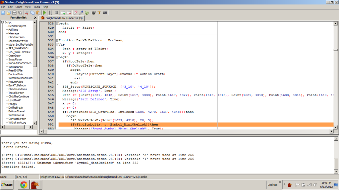Image resolution: width=339 pixels, height=190 pixels.
Task: Choose the green target selector crosshair
Action: (87, 13)
